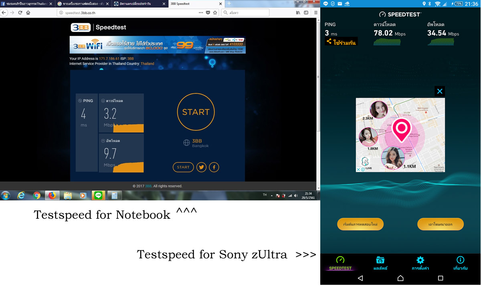Click the IP address 171.7.186.61

tap(109, 58)
